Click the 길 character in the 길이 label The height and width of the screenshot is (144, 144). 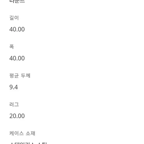coord(12,18)
